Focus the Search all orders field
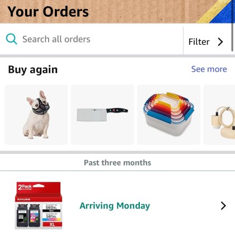The height and width of the screenshot is (235, 235). (x=91, y=39)
